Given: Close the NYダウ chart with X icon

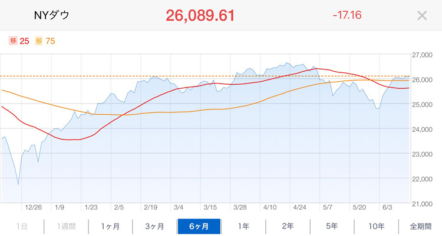Looking at the screenshot, I should pos(422,15).
